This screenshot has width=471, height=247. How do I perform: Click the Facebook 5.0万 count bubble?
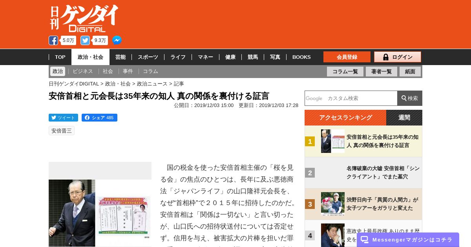coord(68,40)
